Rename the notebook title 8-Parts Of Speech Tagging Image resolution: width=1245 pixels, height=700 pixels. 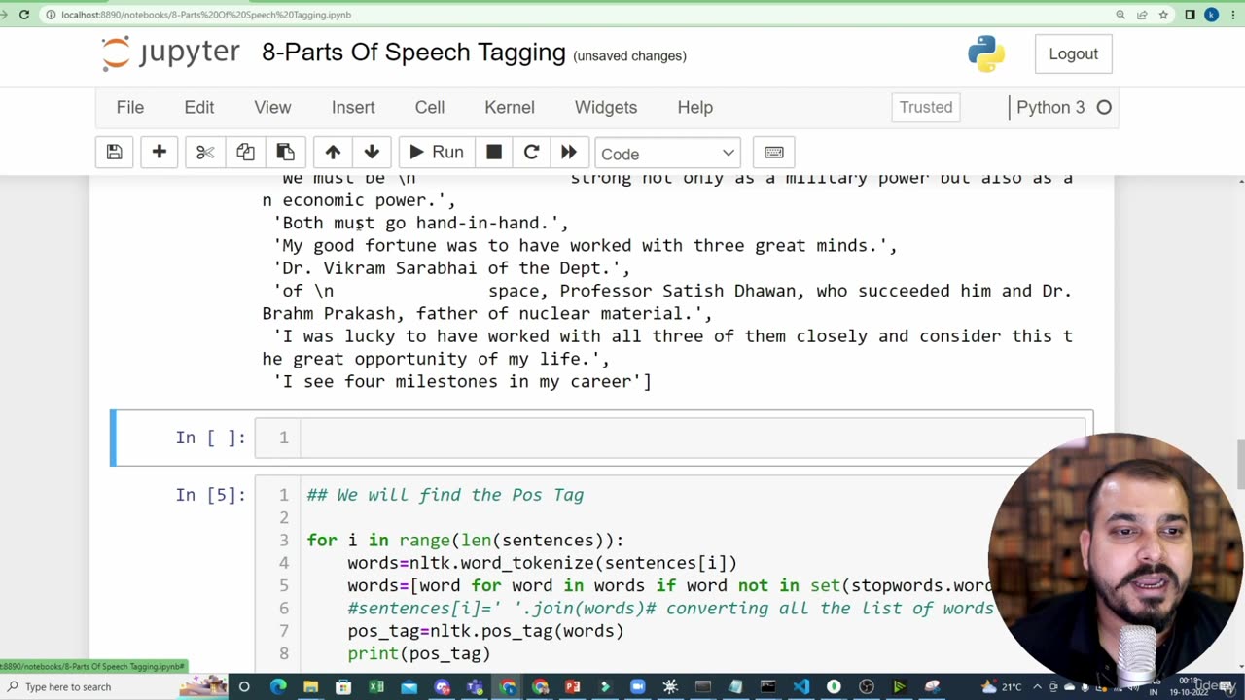413,52
